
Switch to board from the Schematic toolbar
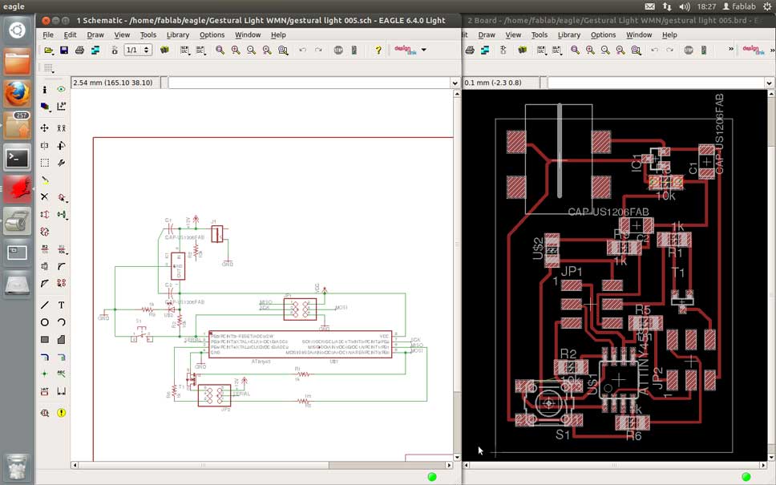(115, 50)
